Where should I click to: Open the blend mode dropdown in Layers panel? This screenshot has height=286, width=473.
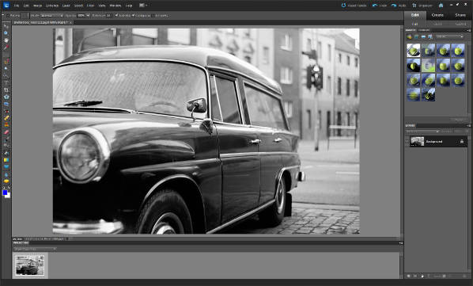click(x=422, y=132)
